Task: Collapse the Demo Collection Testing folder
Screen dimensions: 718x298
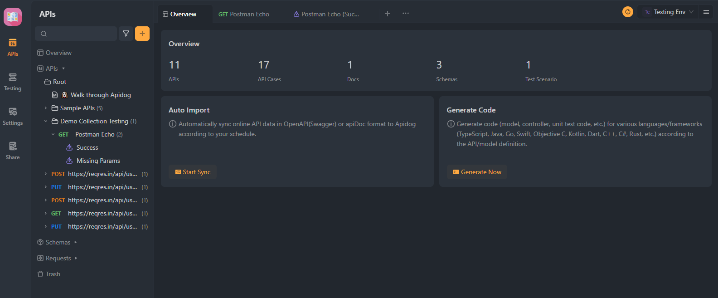Action: [46, 121]
